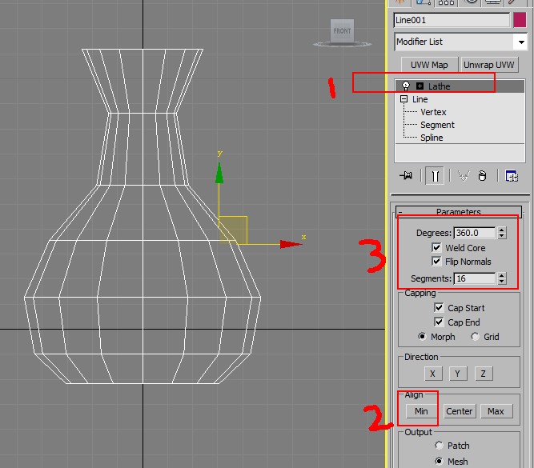The image size is (534, 468).
Task: Toggle the Cap Start checkbox
Action: click(x=439, y=308)
